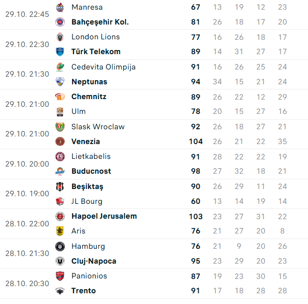Open the Buducnost team name
This screenshot has width=308, height=304.
point(91,171)
